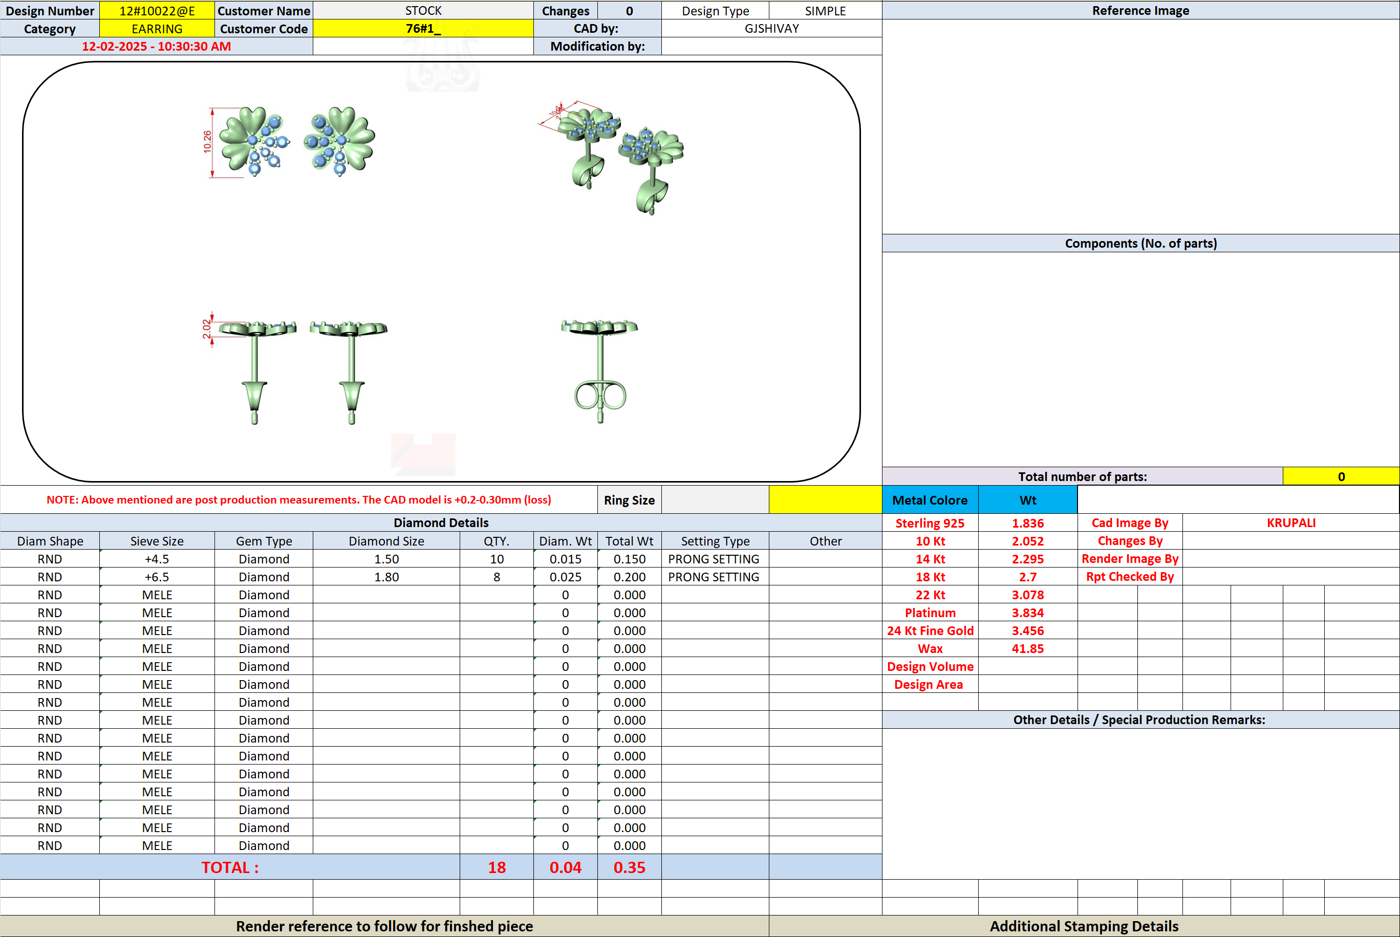This screenshot has height=937, width=1400.
Task: Click the blue Metal Colore header
Action: (930, 499)
